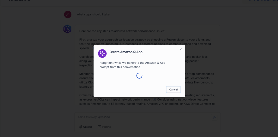Click the paperclip Upload icon
The height and width of the screenshot is (137, 278).
pos(81,127)
